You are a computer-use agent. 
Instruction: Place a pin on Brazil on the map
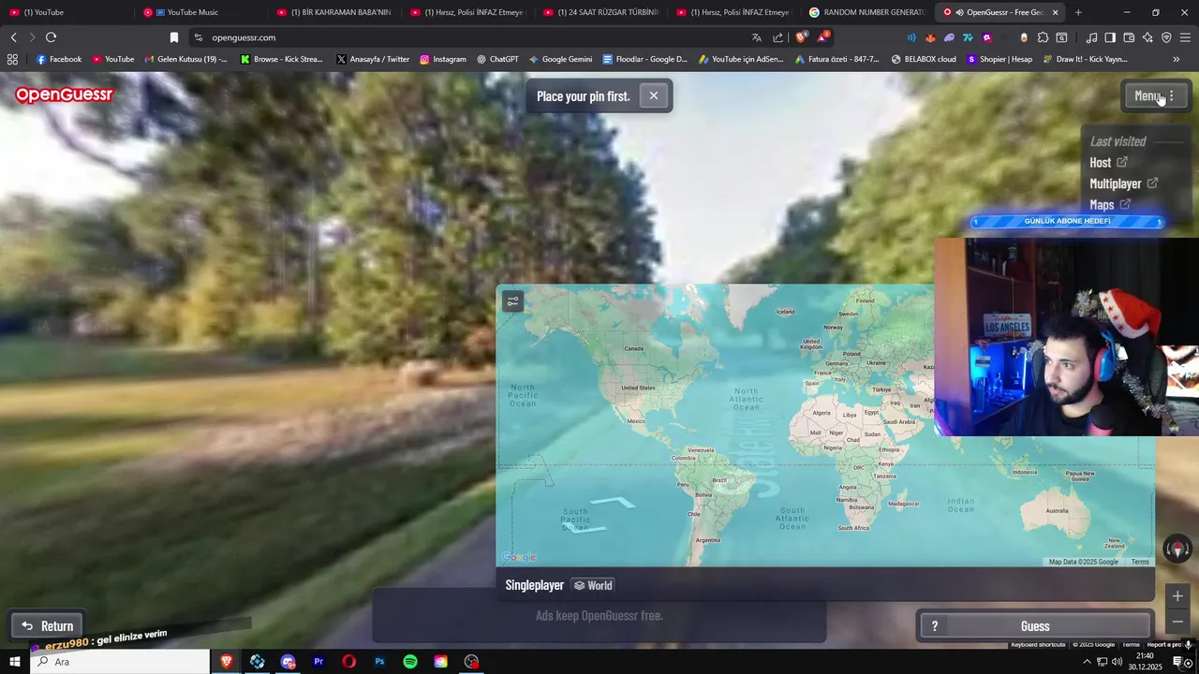[x=720, y=480]
